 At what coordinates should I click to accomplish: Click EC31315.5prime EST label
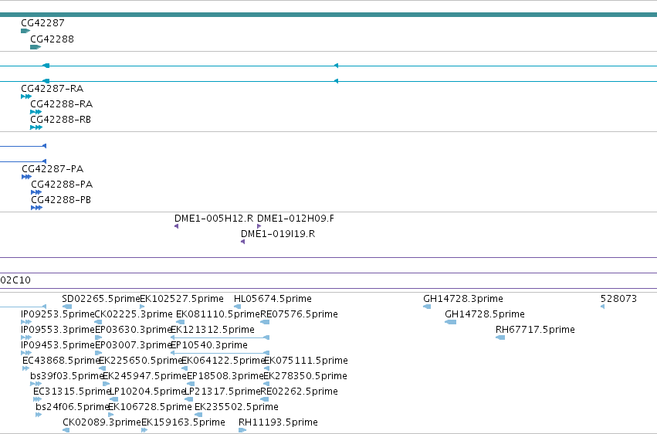pos(72,392)
